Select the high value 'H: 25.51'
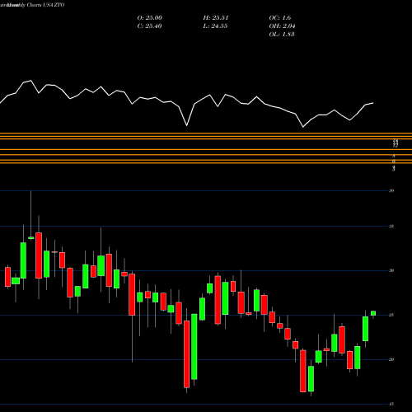Image resolution: width=412 pixels, height=412 pixels. pyautogui.click(x=216, y=18)
